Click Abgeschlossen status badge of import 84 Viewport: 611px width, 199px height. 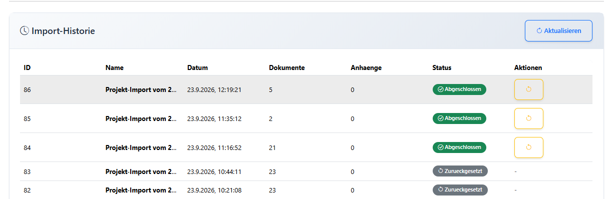(459, 147)
